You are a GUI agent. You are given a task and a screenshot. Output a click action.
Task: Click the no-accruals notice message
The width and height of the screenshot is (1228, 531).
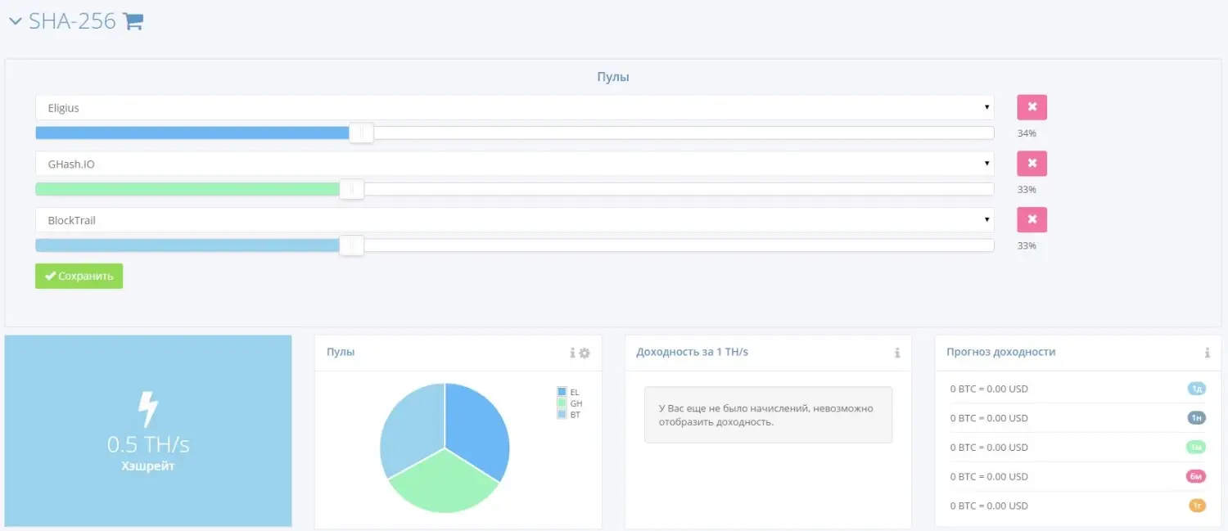point(768,415)
